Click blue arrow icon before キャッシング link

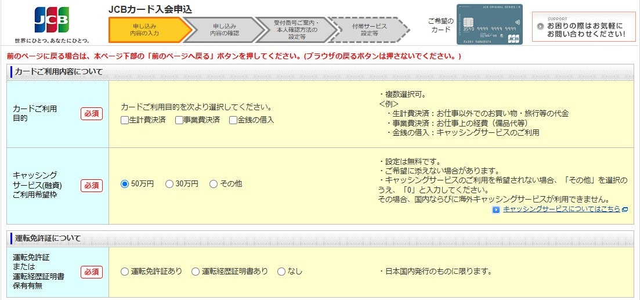(x=496, y=209)
